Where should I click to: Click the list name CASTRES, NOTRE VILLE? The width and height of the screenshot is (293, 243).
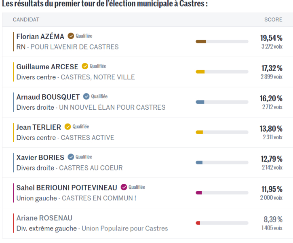coord(98,77)
